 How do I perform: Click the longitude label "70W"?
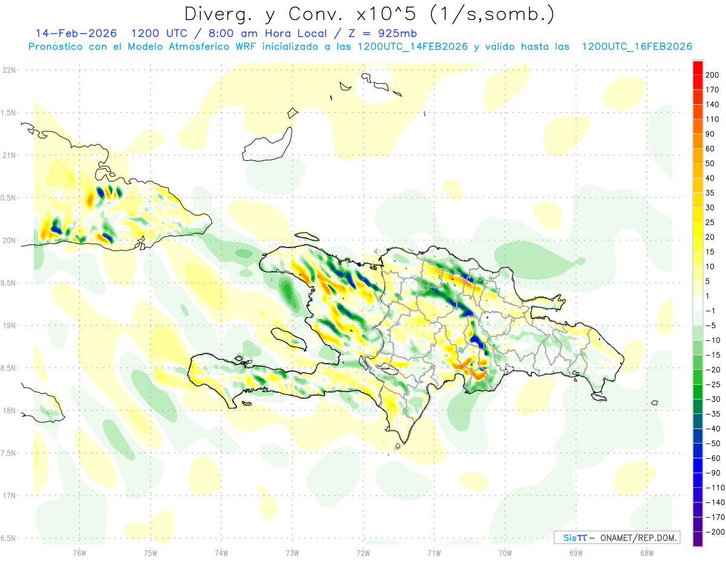505,552
